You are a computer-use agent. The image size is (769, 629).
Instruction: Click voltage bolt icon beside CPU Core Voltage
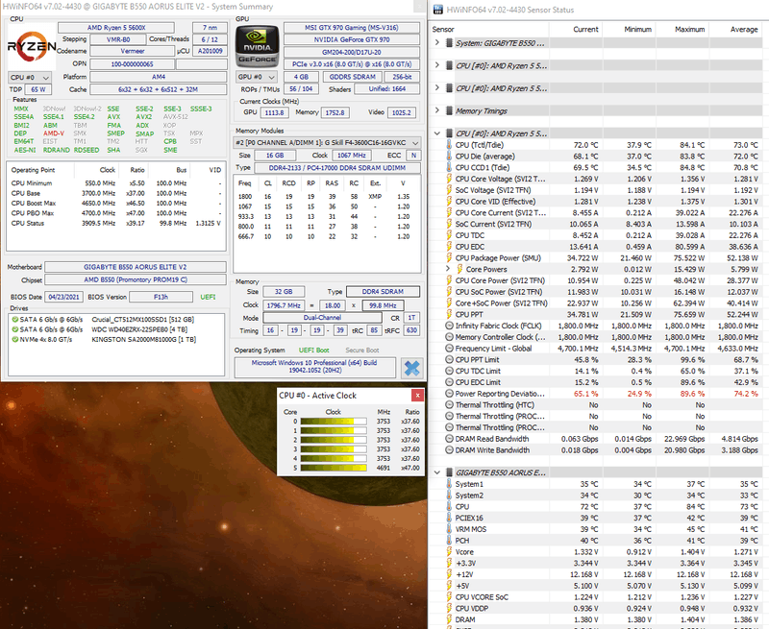[449, 179]
